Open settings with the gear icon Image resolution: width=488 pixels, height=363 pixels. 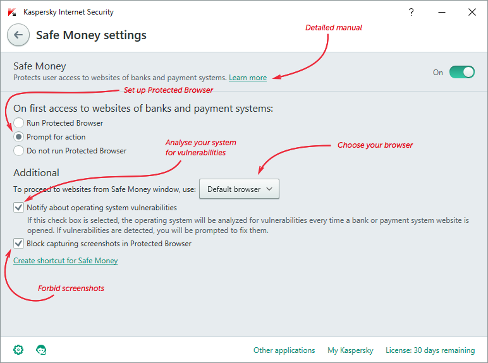18,350
